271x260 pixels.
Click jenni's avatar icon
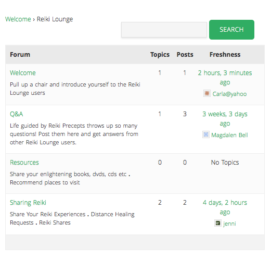[218, 223]
